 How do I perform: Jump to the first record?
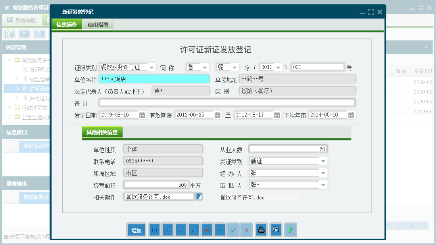[x=154, y=230]
